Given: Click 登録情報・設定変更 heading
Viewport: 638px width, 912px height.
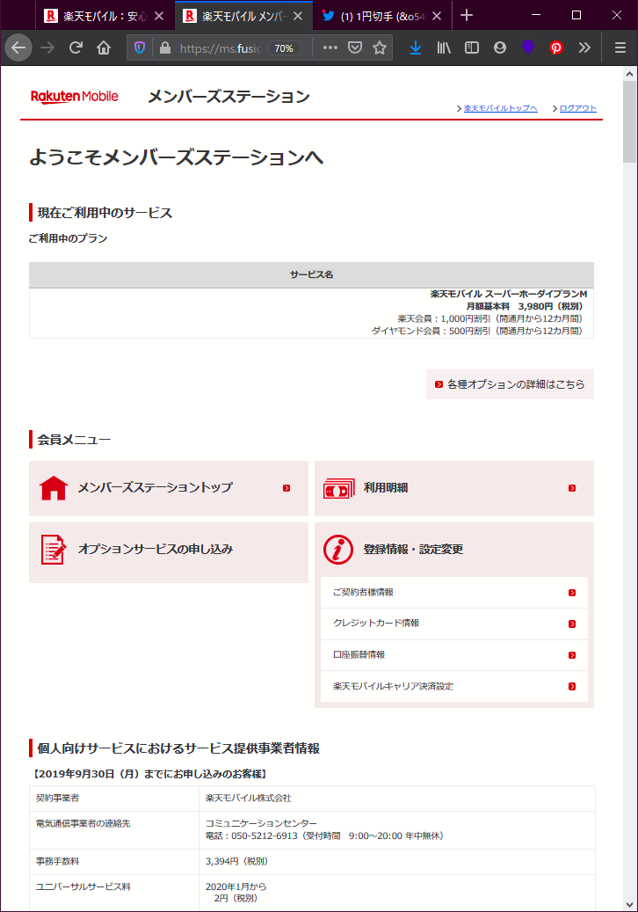Looking at the screenshot, I should pos(413,550).
